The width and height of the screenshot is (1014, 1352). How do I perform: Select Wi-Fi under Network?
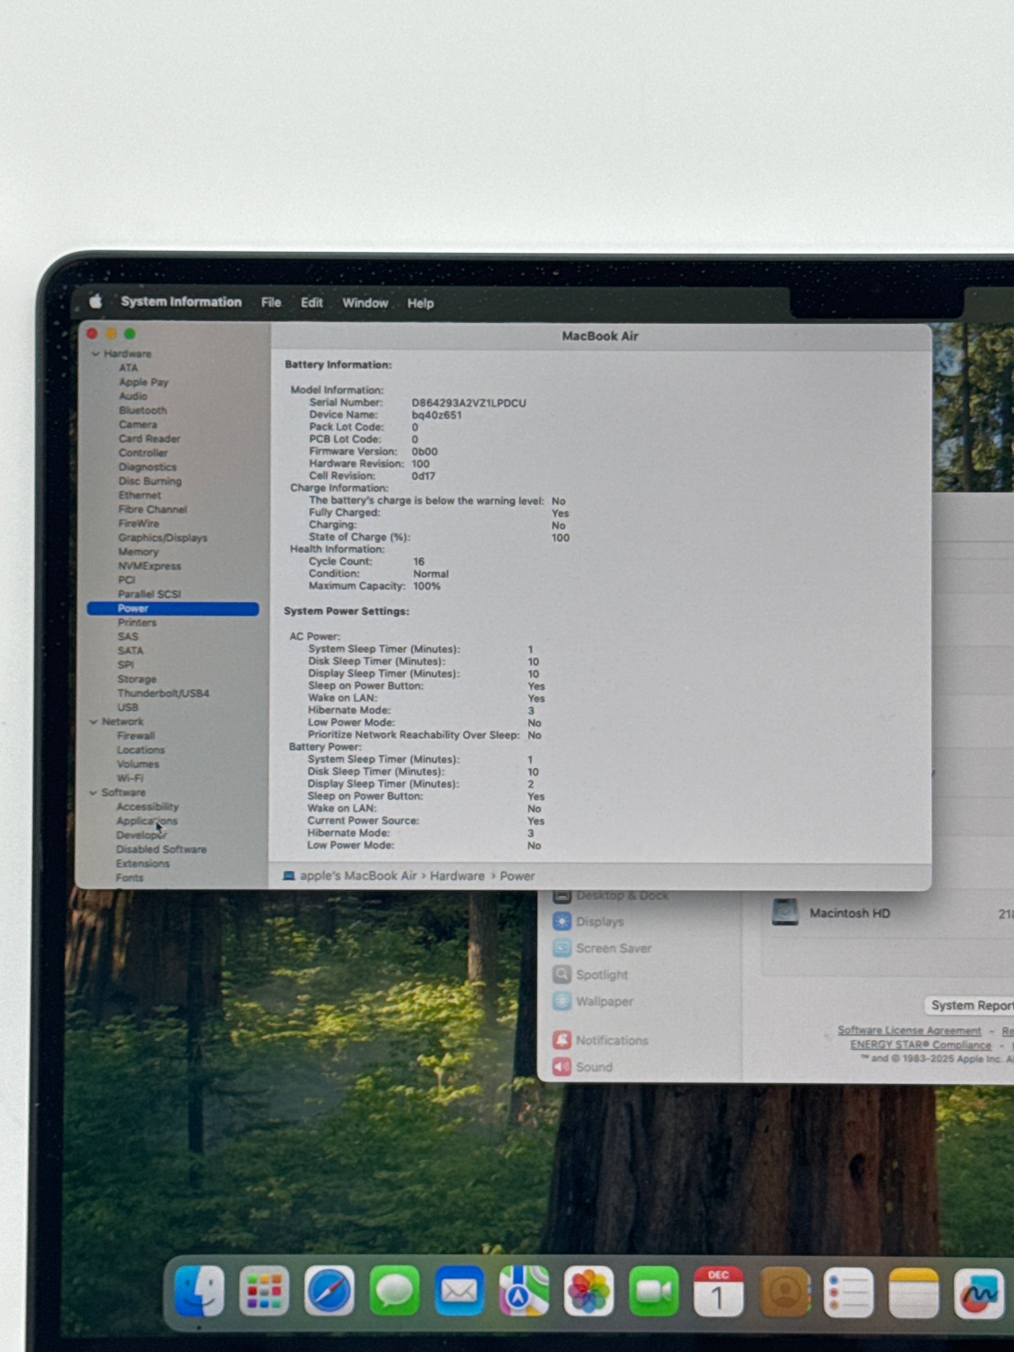click(130, 778)
